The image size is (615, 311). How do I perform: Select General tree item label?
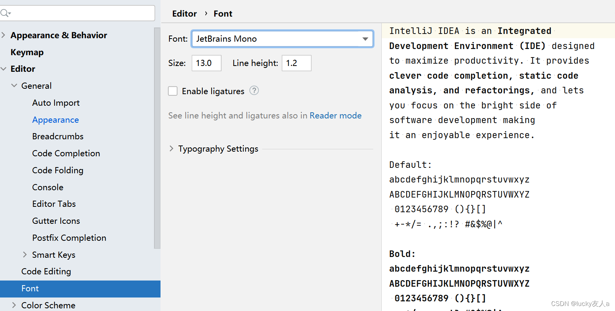(36, 86)
